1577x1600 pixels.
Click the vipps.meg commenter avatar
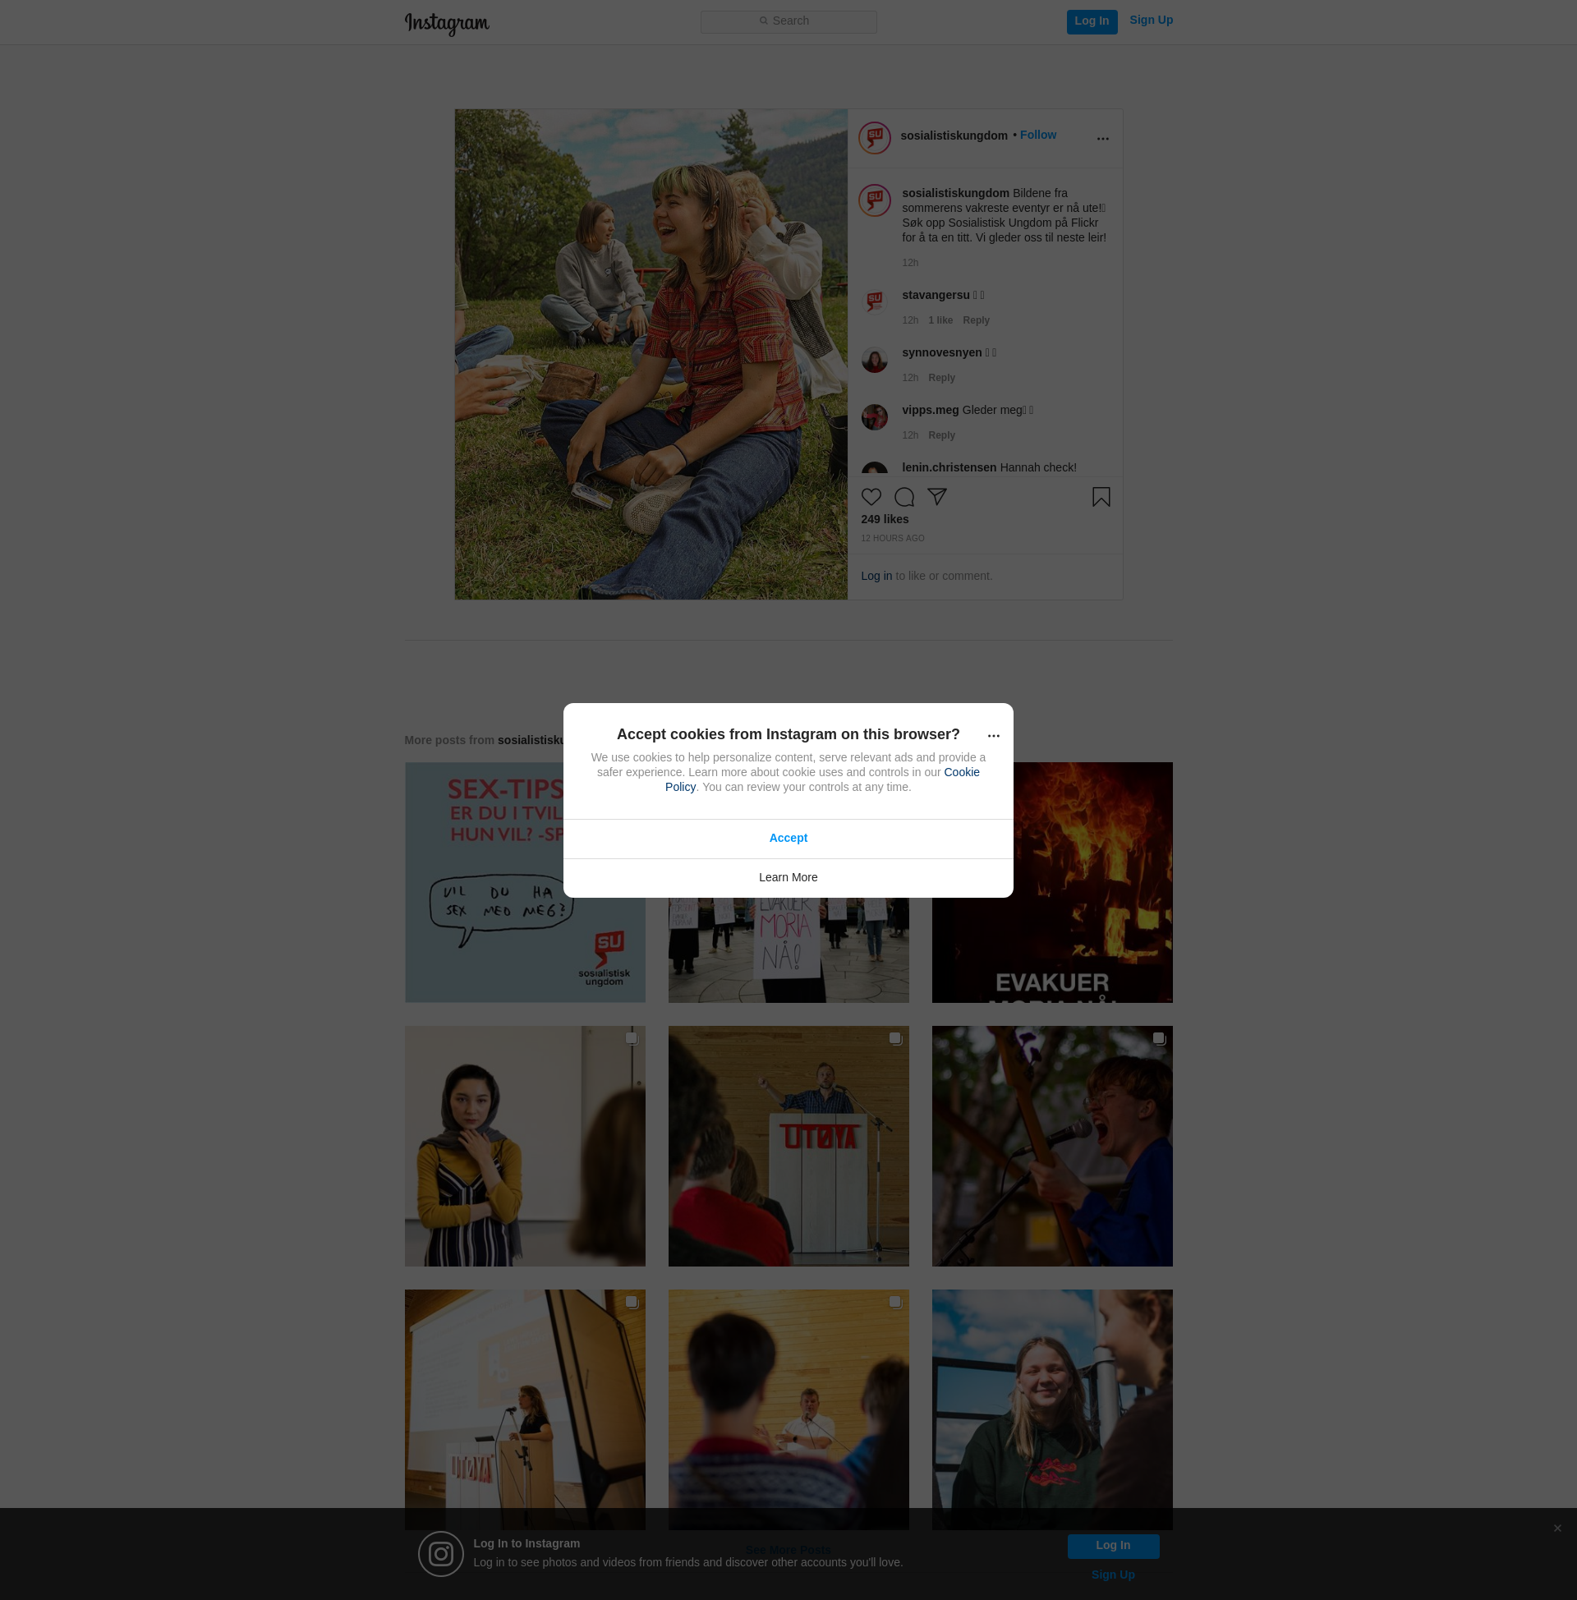(x=874, y=416)
